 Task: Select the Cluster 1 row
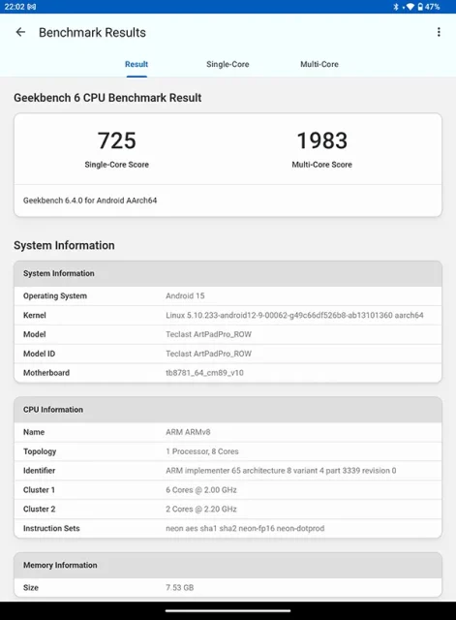click(228, 490)
